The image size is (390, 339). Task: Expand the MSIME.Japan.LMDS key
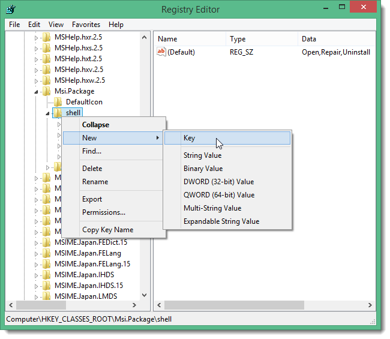(36, 297)
